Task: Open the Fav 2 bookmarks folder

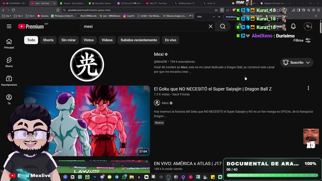Action: point(18,16)
